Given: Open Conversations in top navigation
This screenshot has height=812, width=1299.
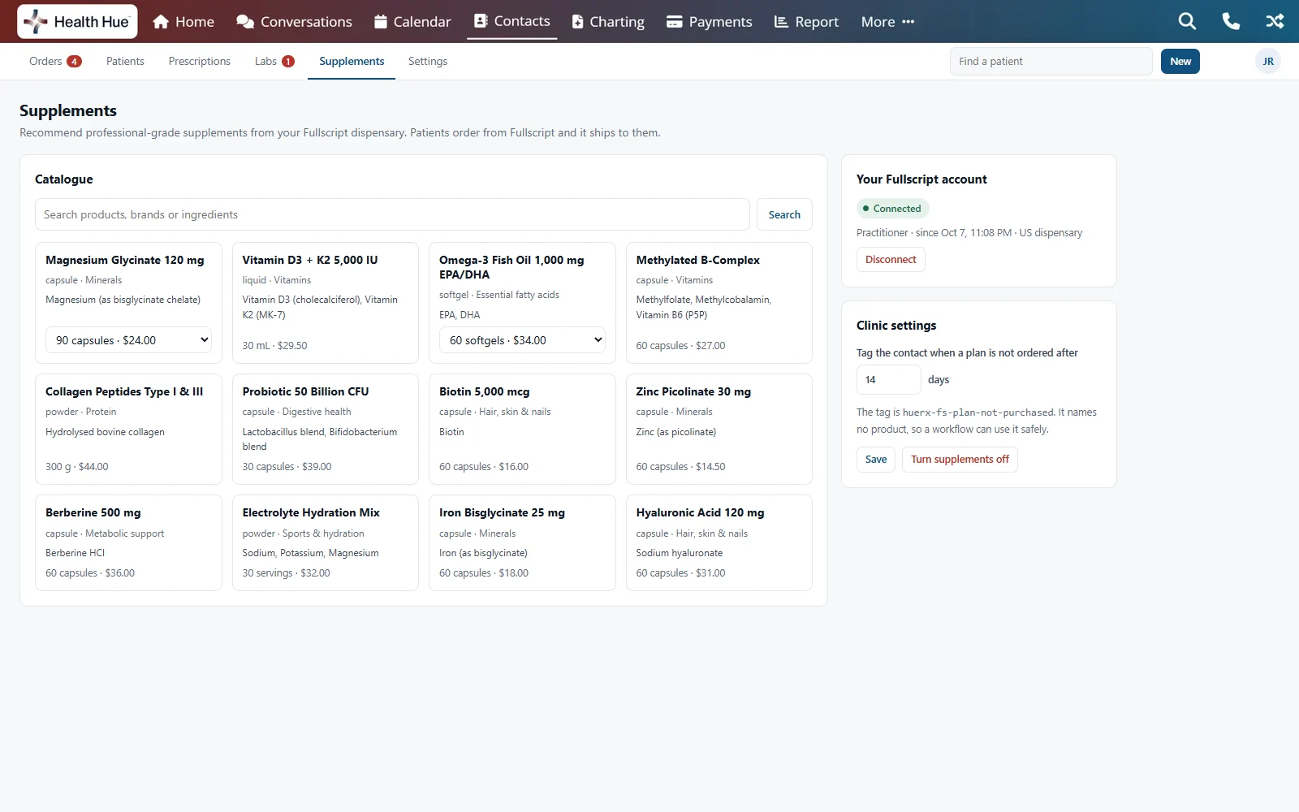Looking at the screenshot, I should click(x=294, y=22).
